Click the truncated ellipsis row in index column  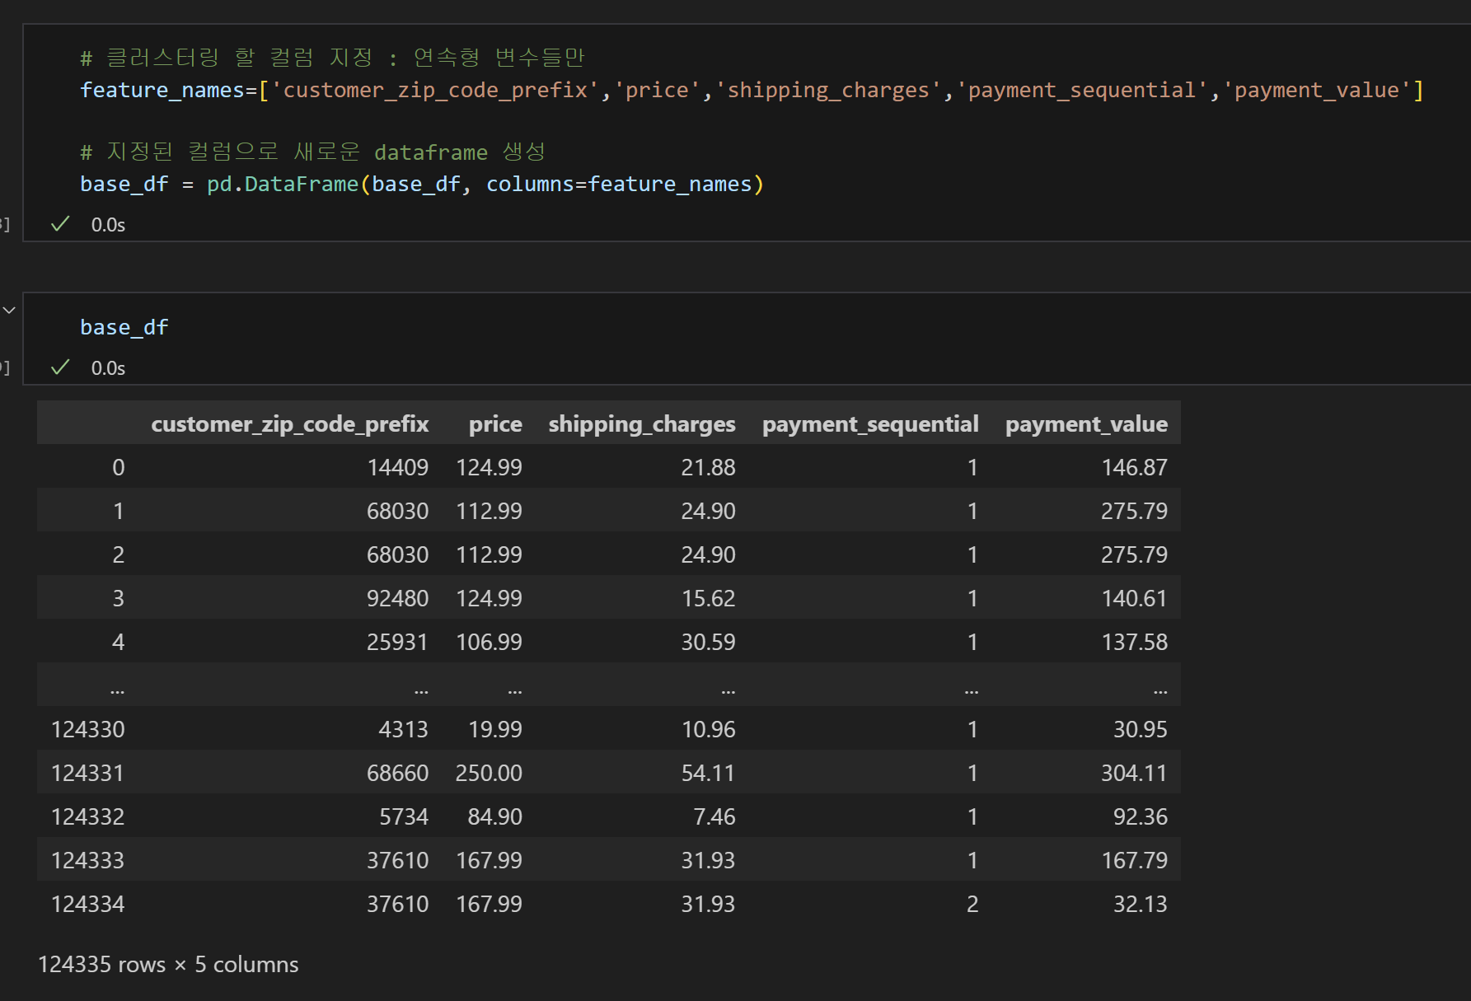[118, 687]
